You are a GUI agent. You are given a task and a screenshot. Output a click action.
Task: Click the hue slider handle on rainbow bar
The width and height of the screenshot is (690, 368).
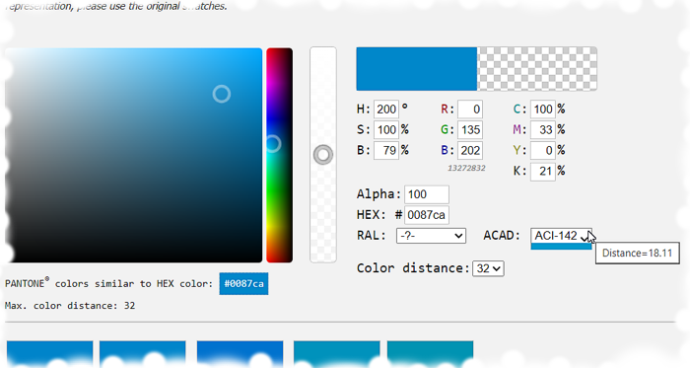pos(273,144)
